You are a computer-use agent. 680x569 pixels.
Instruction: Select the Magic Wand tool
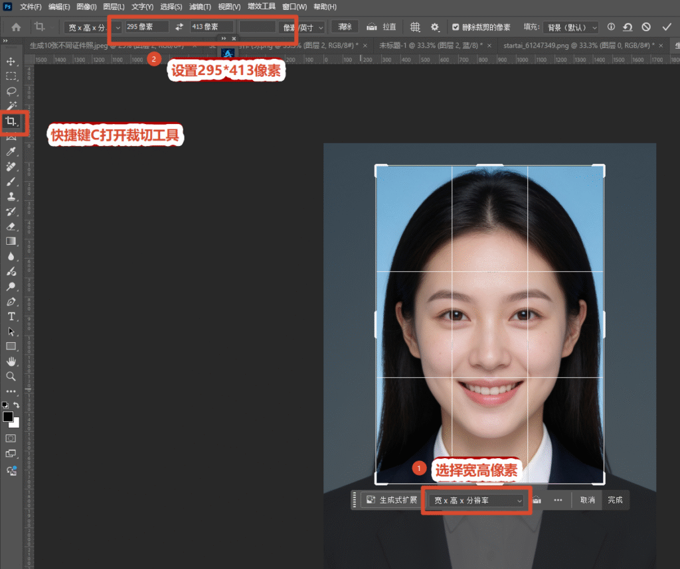click(x=11, y=106)
